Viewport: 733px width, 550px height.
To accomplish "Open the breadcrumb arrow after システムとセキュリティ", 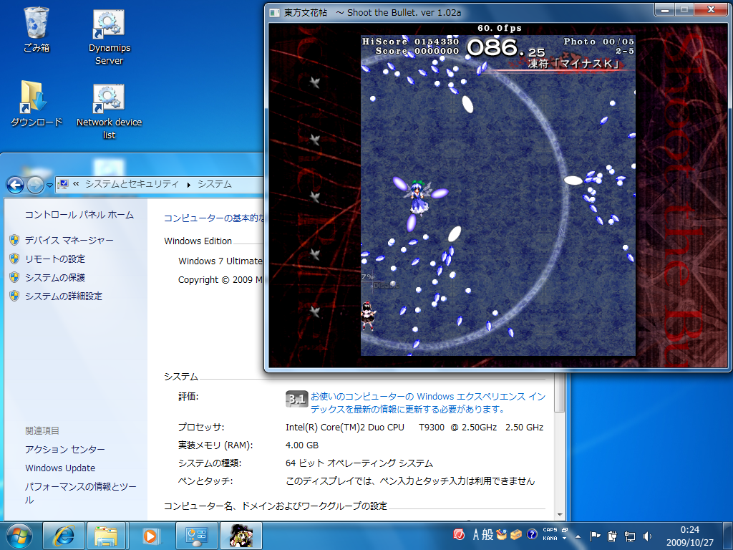I will click(x=188, y=184).
